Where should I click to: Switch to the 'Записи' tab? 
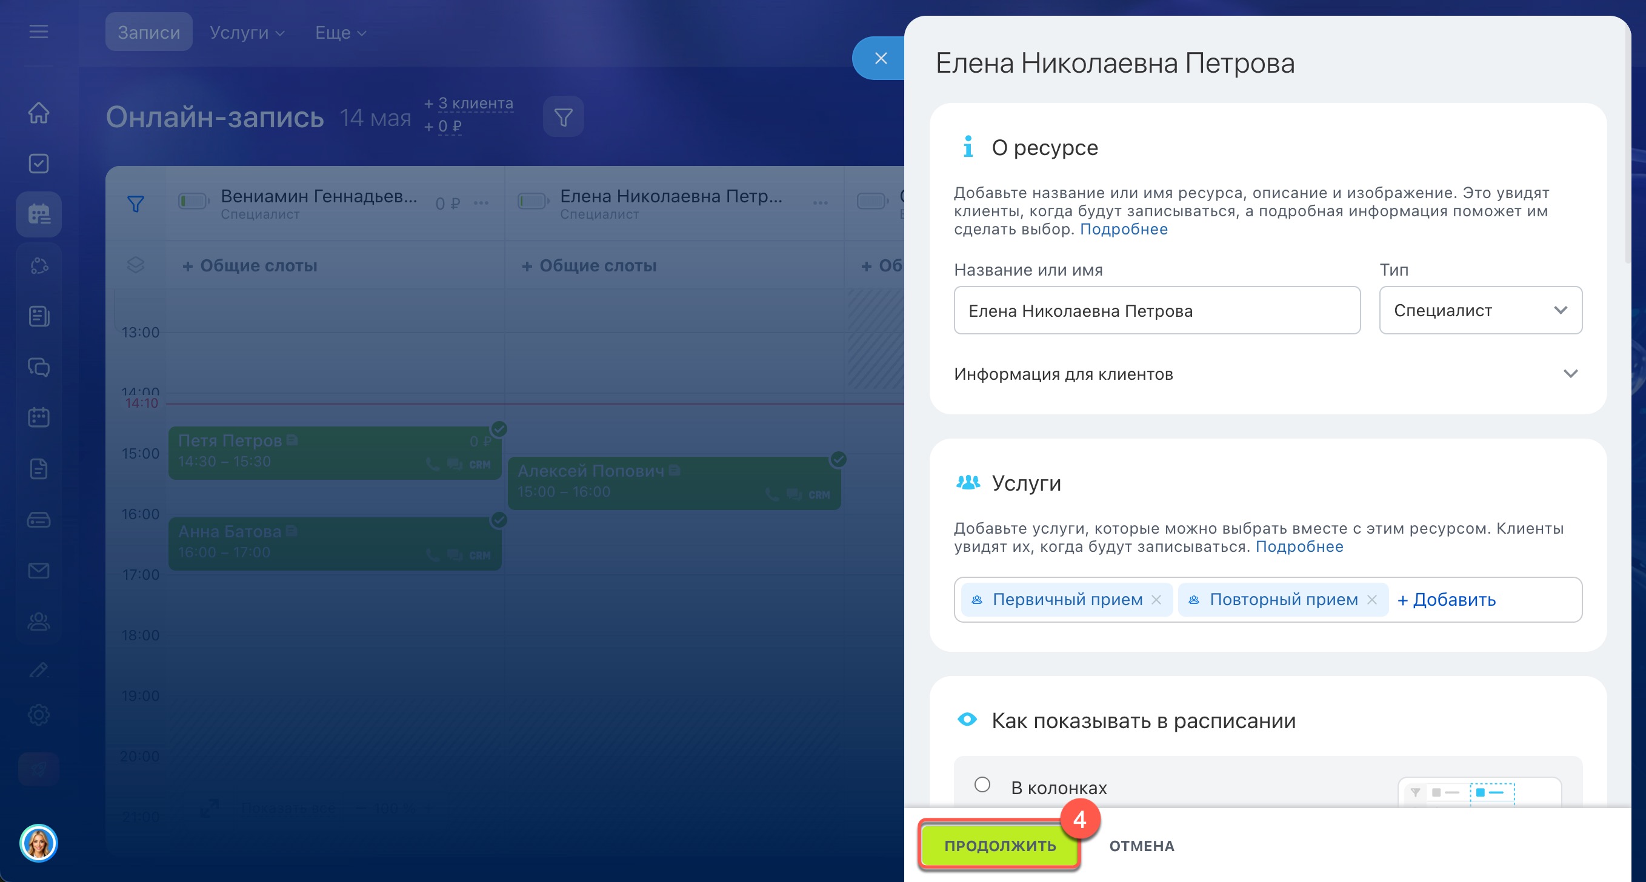(x=148, y=32)
